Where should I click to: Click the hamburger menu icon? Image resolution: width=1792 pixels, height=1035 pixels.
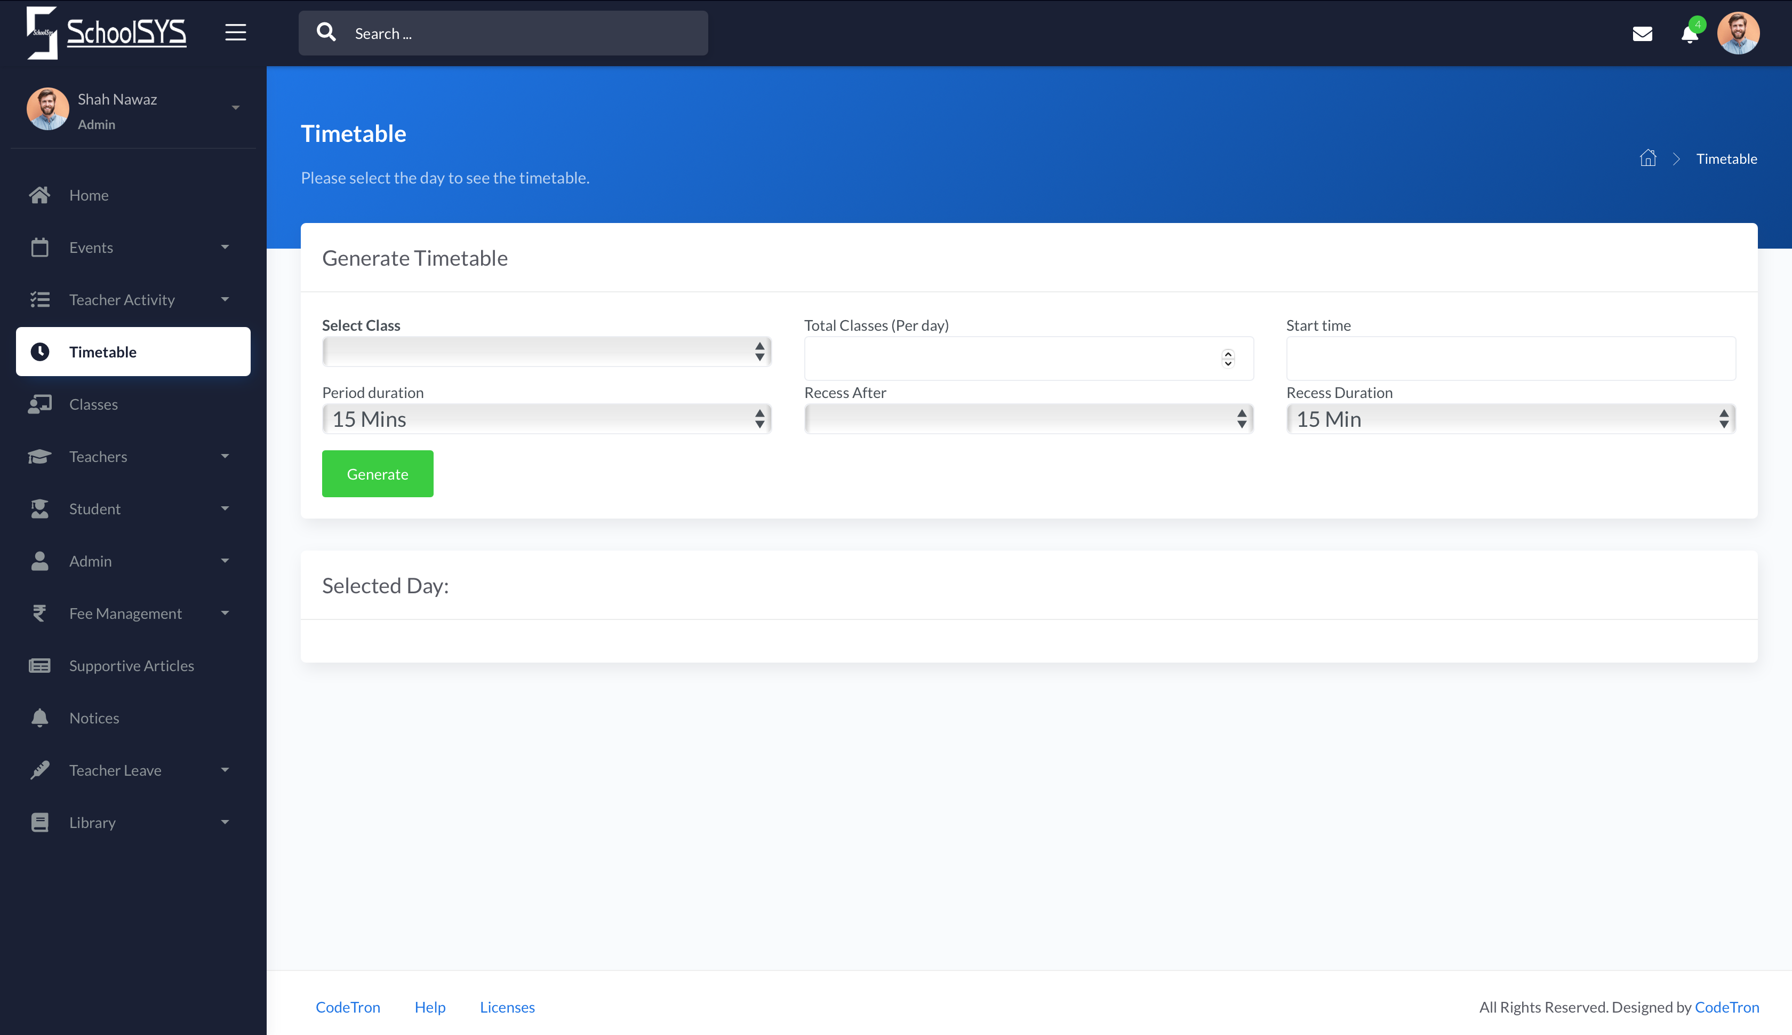tap(235, 33)
